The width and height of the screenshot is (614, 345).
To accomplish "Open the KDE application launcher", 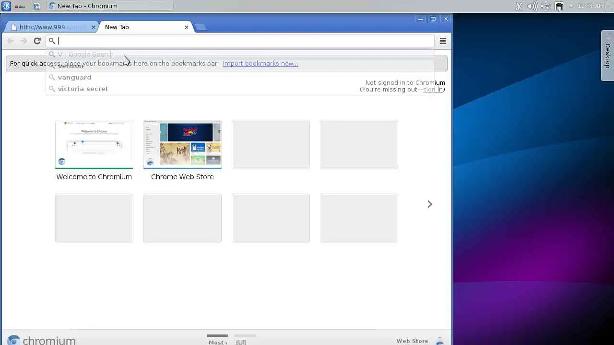I will coord(6,6).
